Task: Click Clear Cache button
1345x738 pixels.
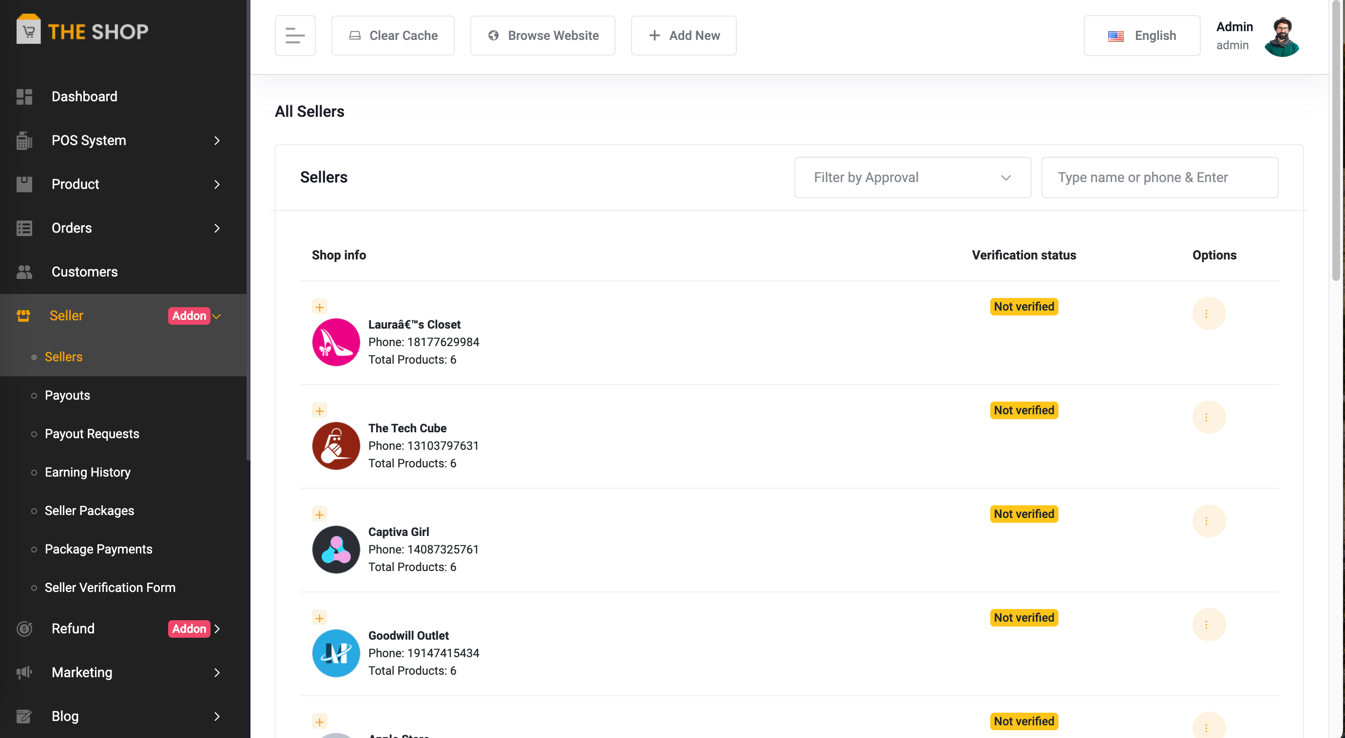Action: point(393,36)
